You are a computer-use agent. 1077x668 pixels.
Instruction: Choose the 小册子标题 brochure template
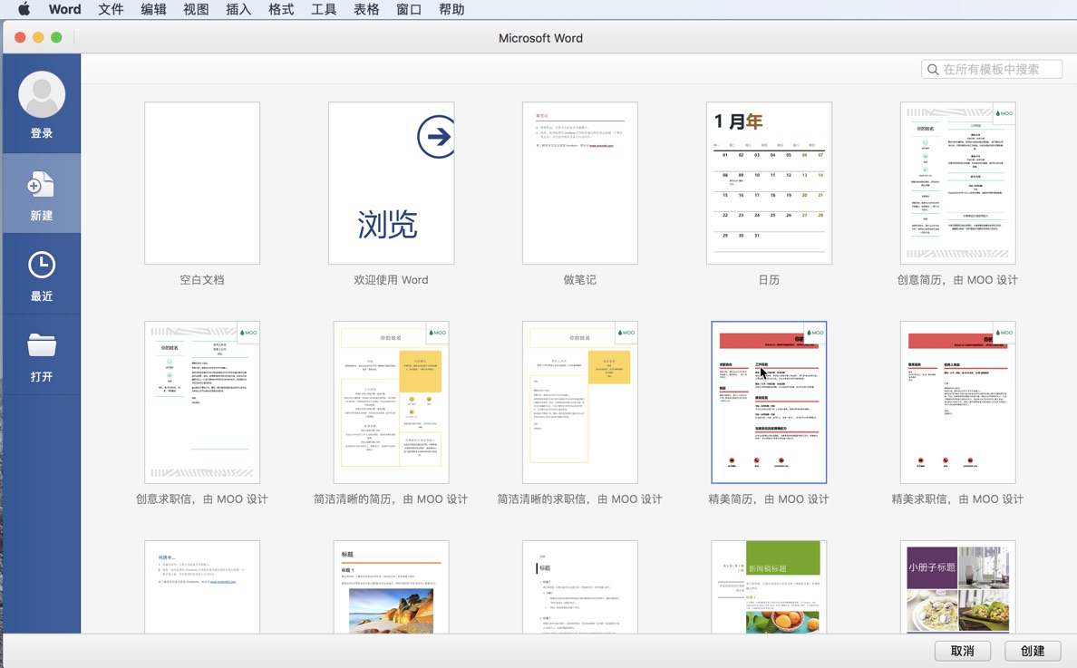pos(957,587)
